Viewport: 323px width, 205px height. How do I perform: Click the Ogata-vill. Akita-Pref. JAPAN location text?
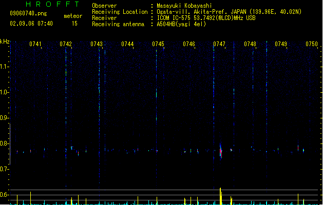coord(229,12)
